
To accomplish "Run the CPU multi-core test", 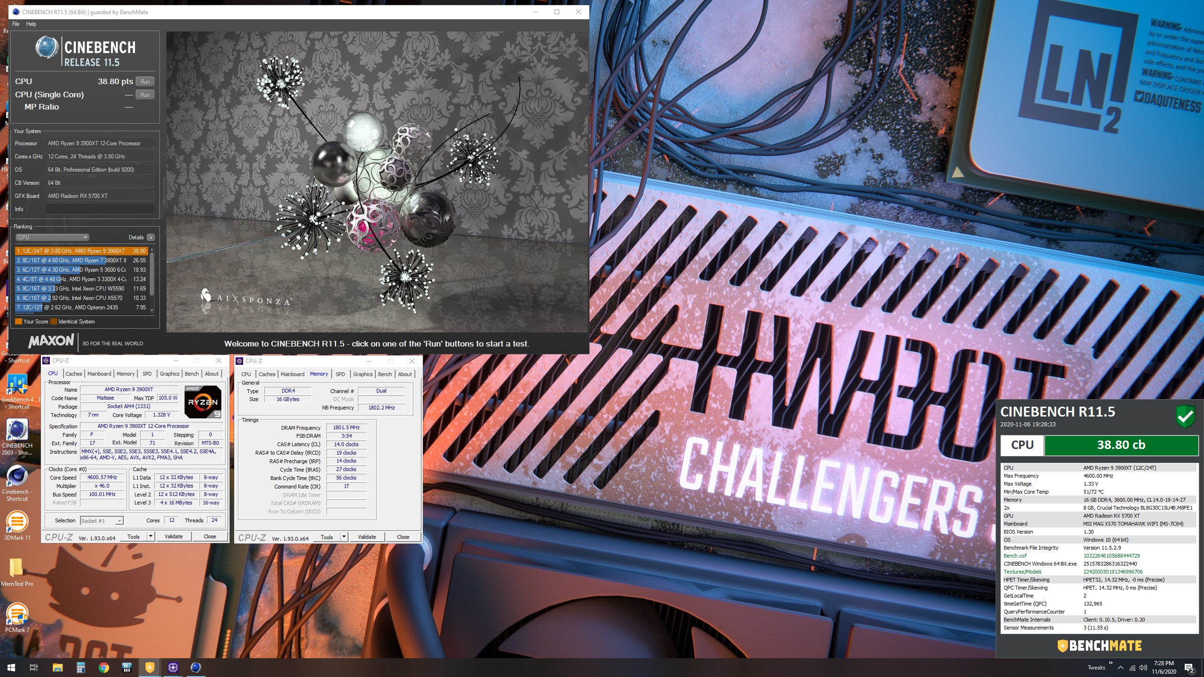I will click(x=145, y=82).
